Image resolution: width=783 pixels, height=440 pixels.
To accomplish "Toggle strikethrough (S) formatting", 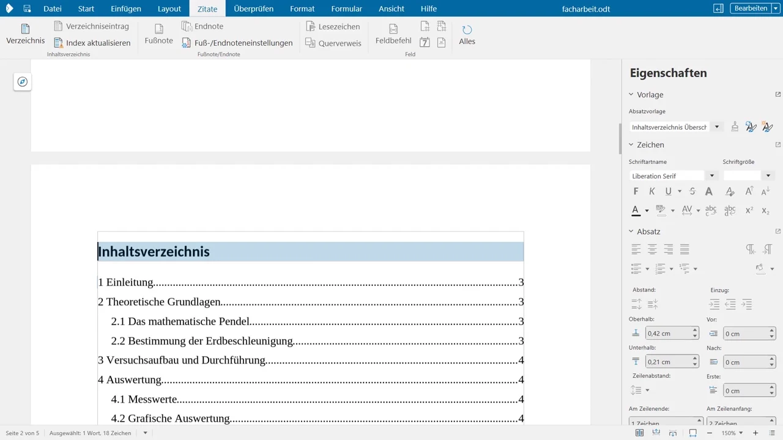I will 692,192.
